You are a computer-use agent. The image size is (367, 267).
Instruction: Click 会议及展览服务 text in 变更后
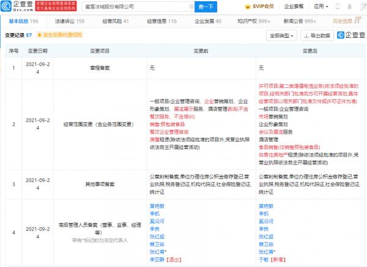tap(276, 132)
